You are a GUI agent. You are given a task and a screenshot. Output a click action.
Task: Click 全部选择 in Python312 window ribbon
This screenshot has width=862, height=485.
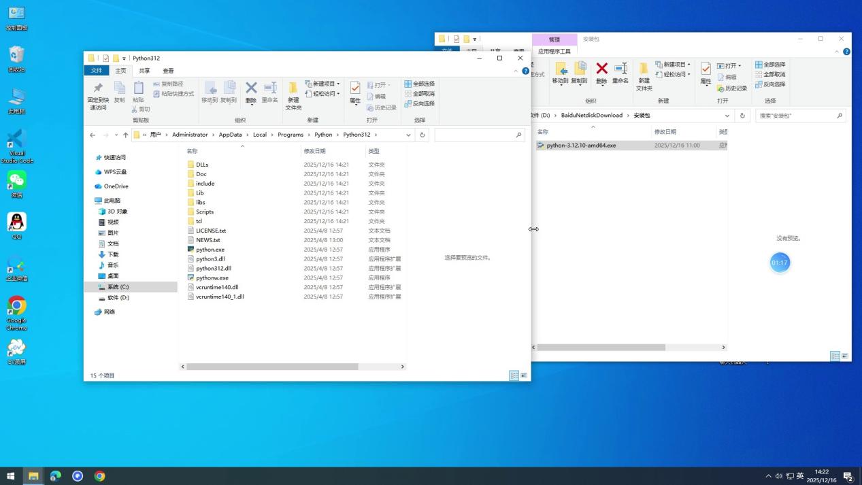[x=420, y=84]
